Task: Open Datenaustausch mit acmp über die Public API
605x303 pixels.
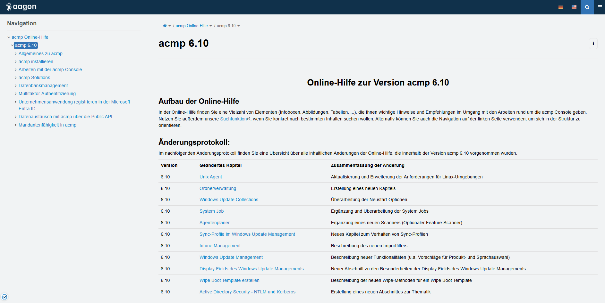Action: coord(65,117)
